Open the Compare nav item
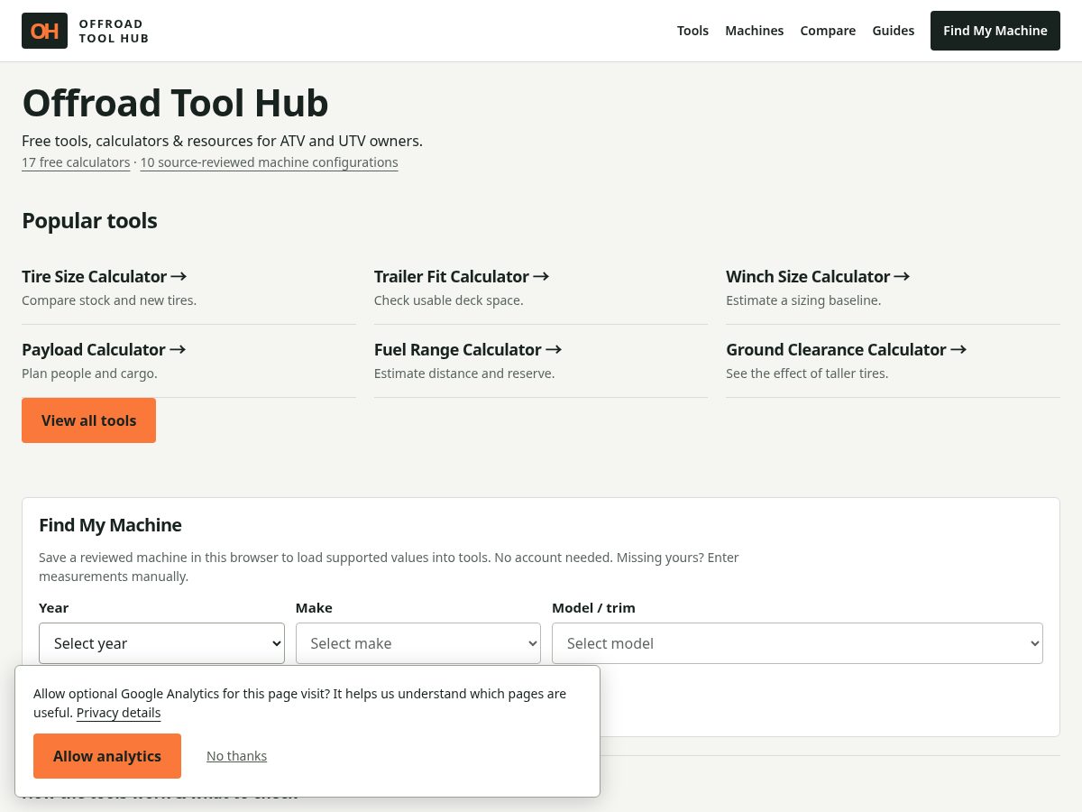 point(828,31)
